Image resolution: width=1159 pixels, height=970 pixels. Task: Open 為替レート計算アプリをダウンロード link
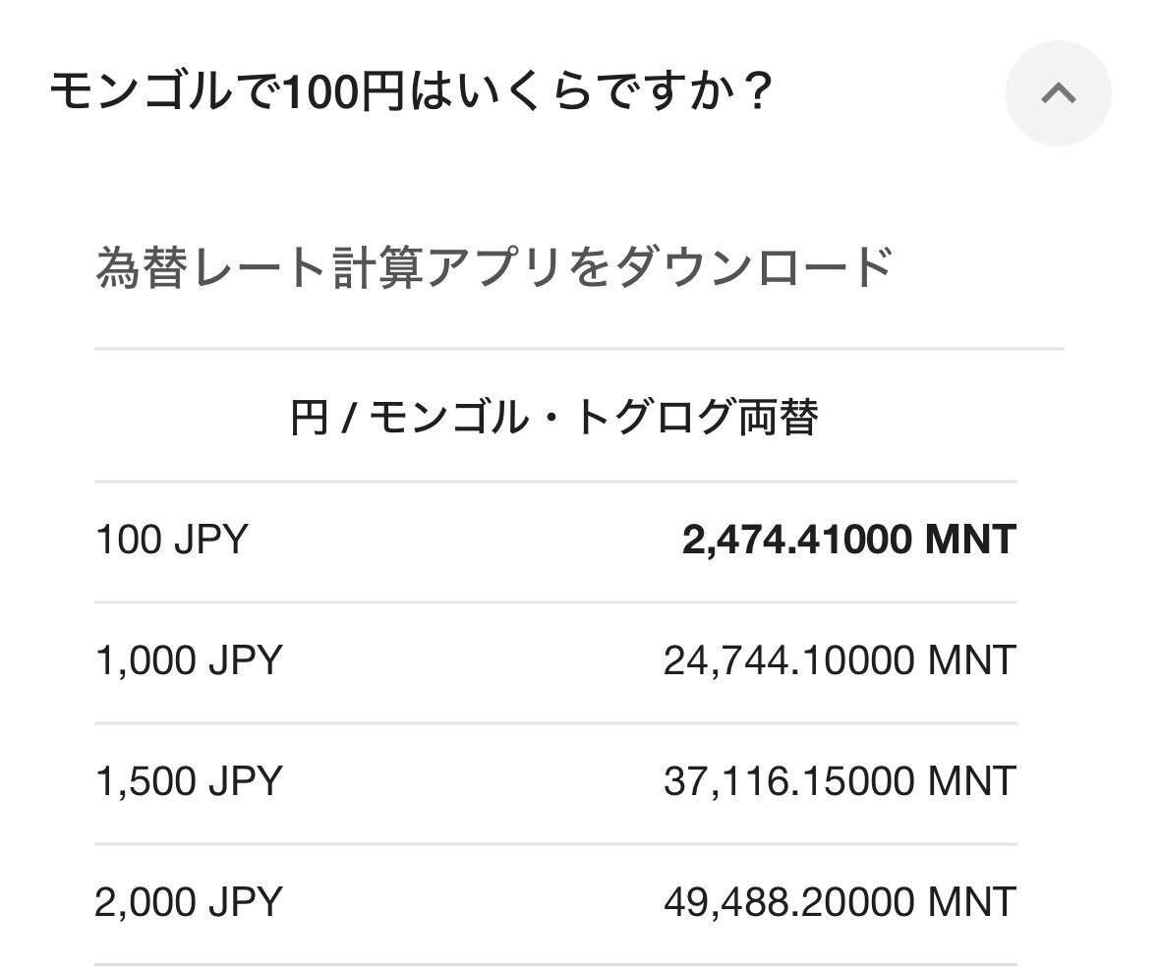tap(493, 266)
